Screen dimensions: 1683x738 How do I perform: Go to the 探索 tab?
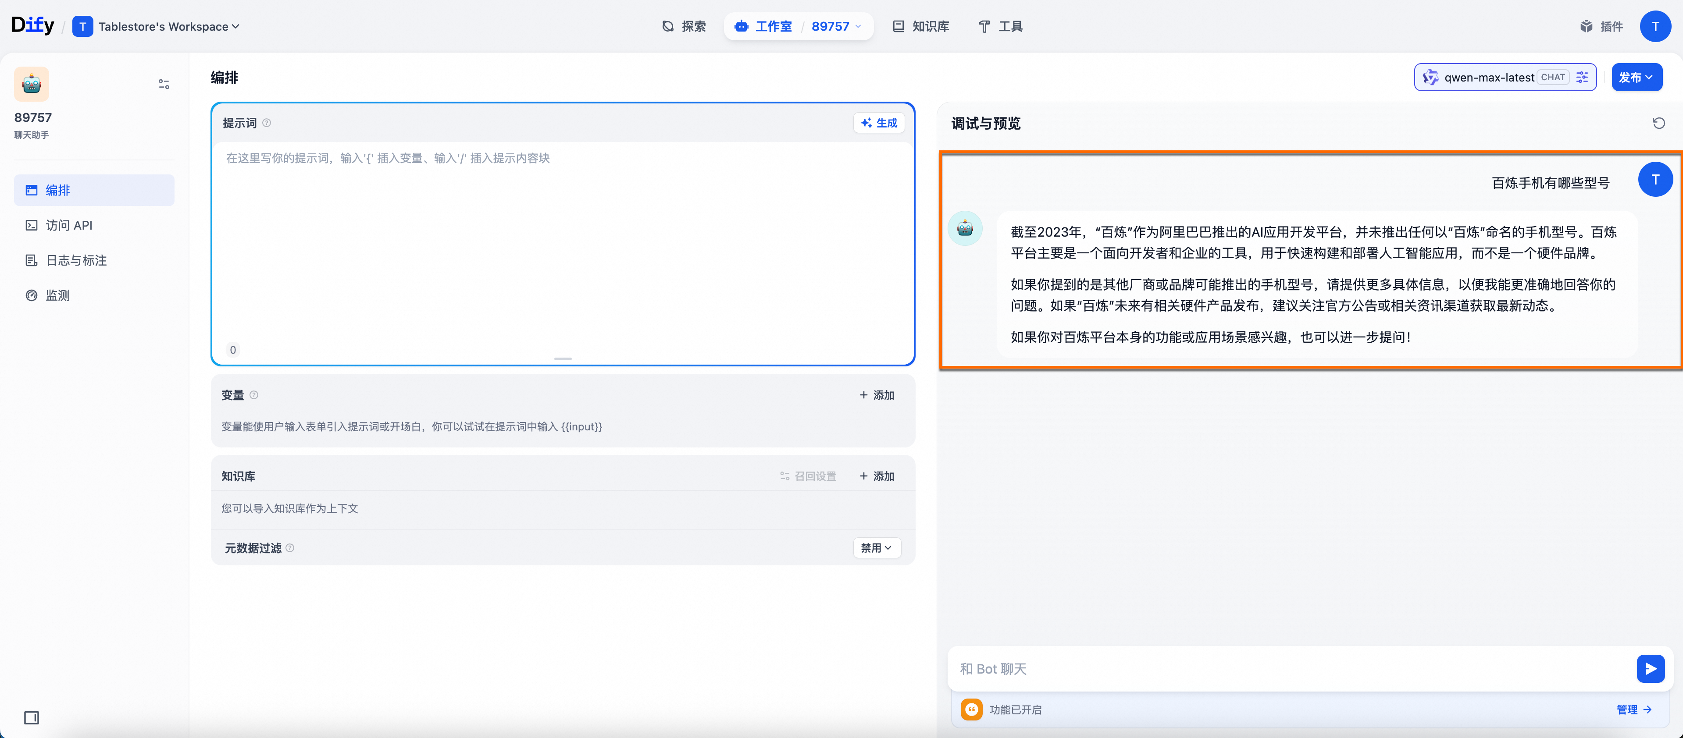click(683, 26)
